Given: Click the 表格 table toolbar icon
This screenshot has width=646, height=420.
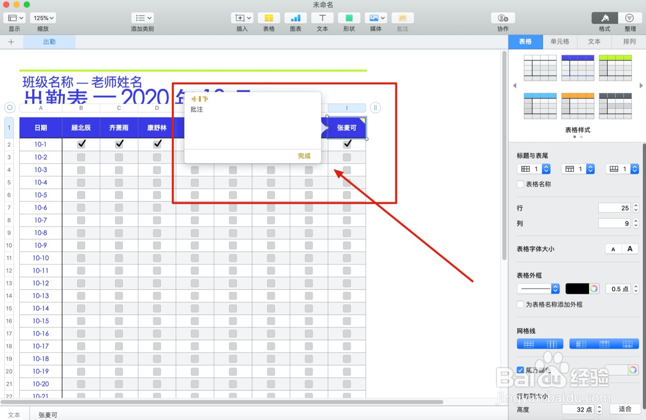Looking at the screenshot, I should click(269, 18).
